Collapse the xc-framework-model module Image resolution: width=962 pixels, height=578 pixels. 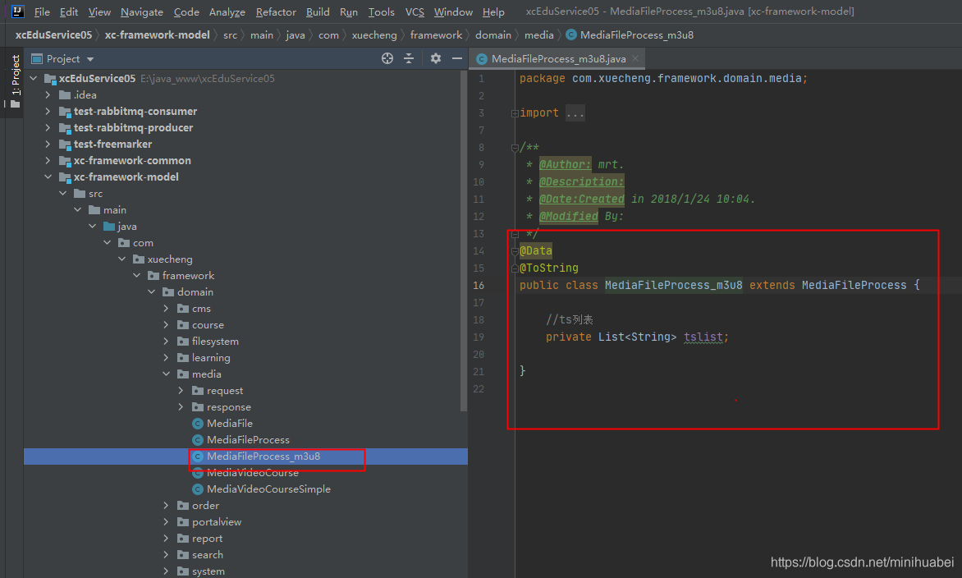[48, 177]
